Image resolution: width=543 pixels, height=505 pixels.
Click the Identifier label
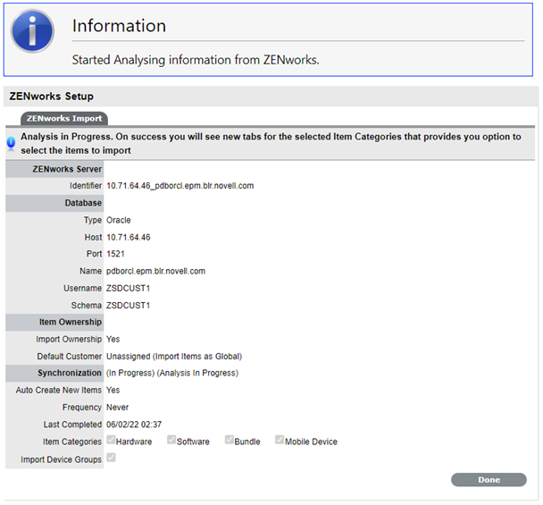point(86,186)
